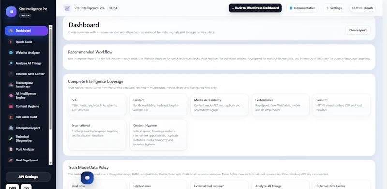Click the Dashboard house icon
This screenshot has height=189, width=387.
(x=11, y=31)
